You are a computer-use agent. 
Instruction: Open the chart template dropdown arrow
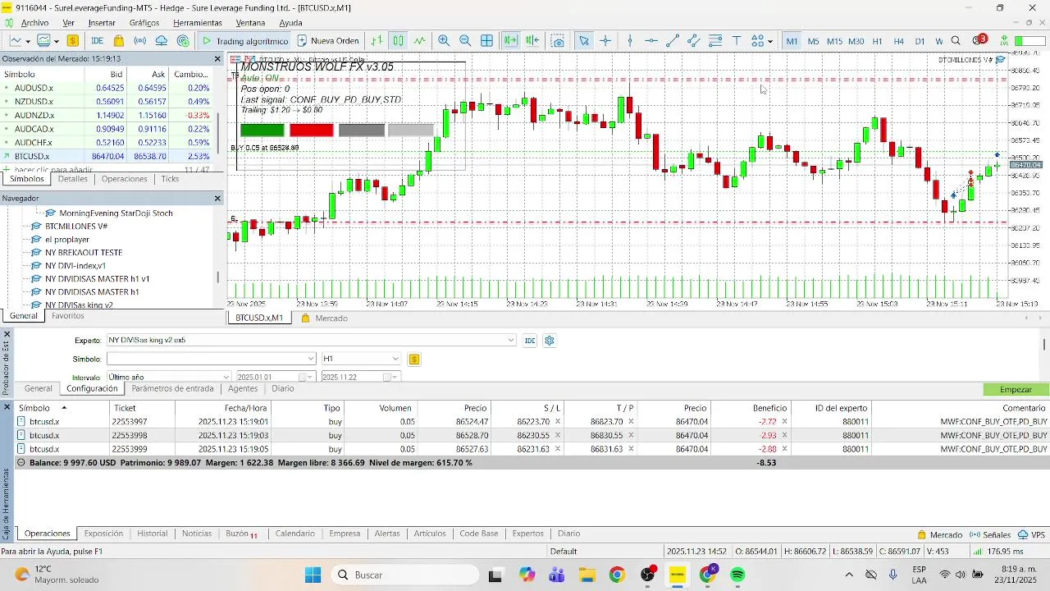pos(57,41)
